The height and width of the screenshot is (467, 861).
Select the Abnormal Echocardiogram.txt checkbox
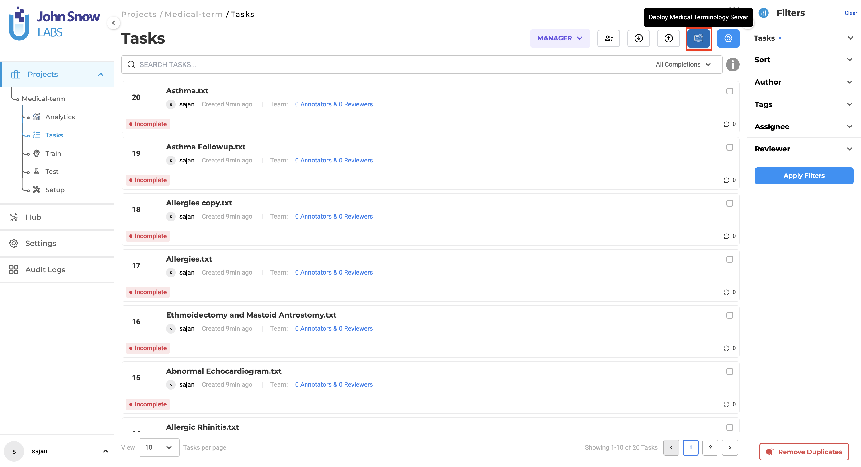point(730,371)
